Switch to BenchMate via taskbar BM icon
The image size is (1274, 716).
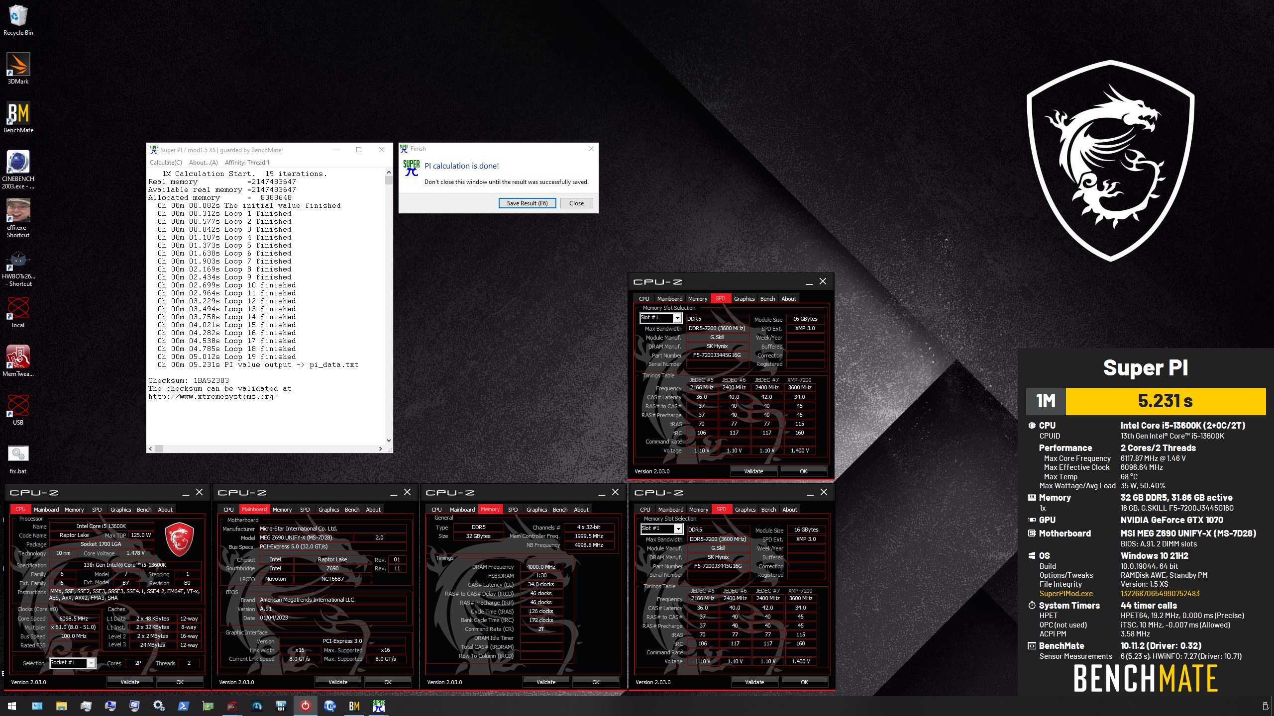pyautogui.click(x=354, y=706)
